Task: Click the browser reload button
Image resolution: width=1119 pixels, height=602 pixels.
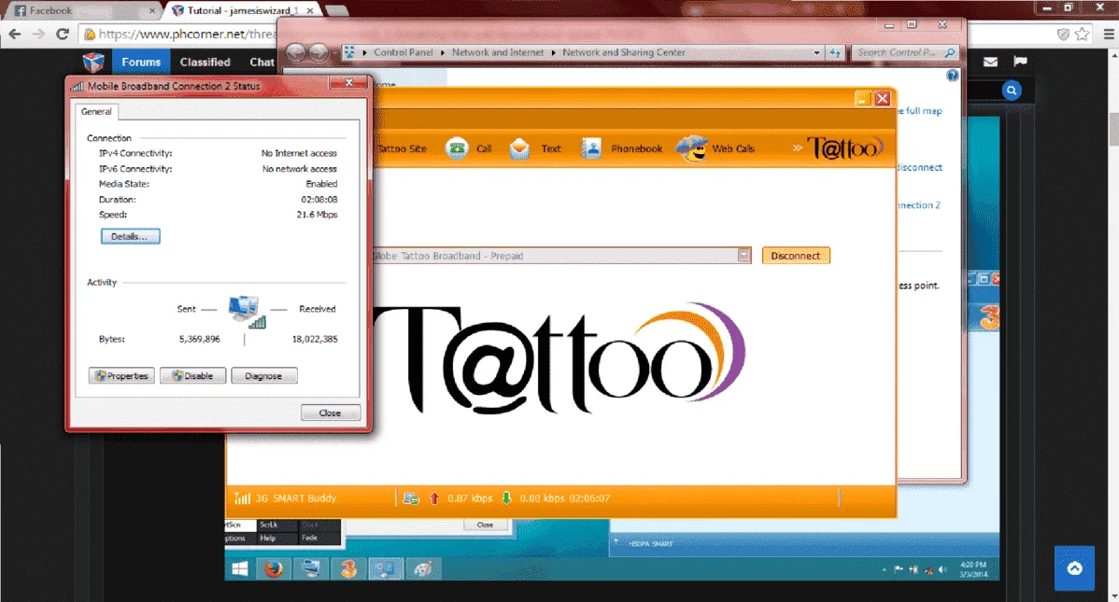Action: click(63, 34)
